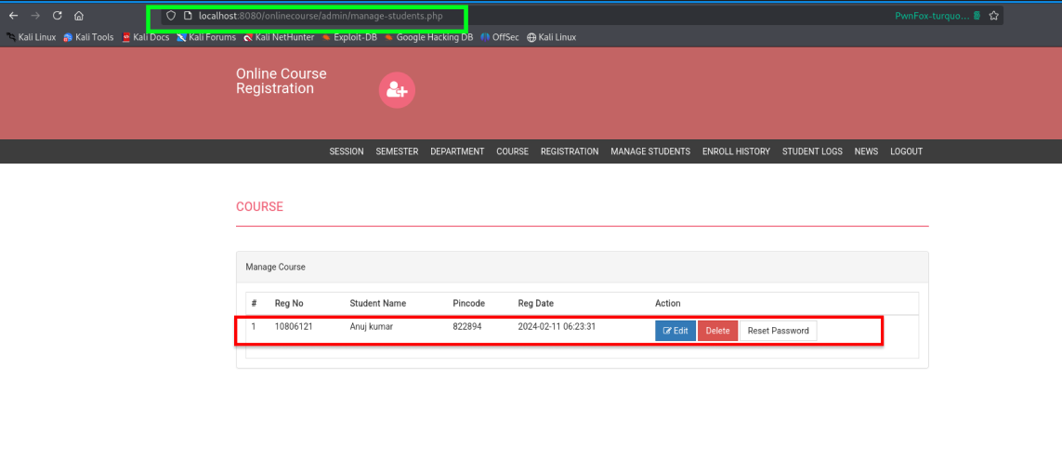The image size is (1062, 471).
Task: Open the Kali Linux bookmark with dragon icon
Action: coord(32,37)
